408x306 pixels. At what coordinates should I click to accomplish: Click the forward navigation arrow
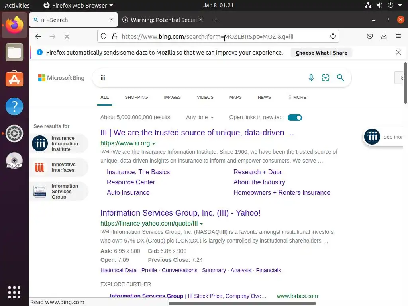click(53, 37)
